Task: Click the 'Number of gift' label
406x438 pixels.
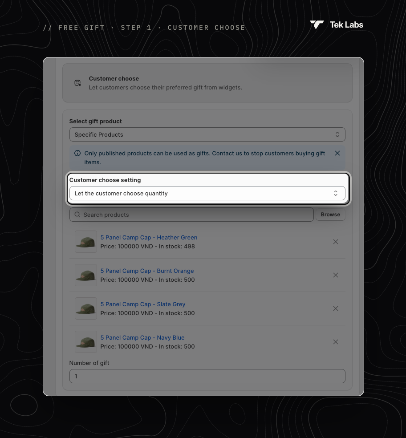Action: point(89,363)
